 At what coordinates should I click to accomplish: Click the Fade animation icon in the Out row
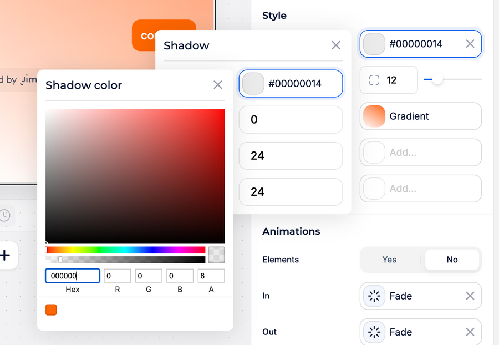(374, 332)
